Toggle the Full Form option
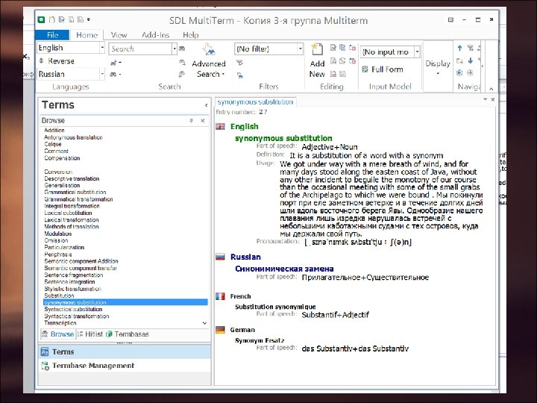Viewport: 537px width, 403px height. [x=383, y=69]
